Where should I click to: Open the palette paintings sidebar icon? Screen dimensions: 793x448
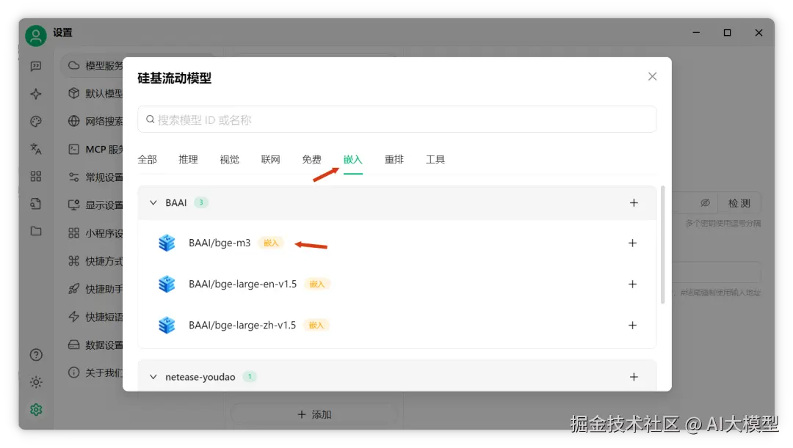(x=36, y=121)
